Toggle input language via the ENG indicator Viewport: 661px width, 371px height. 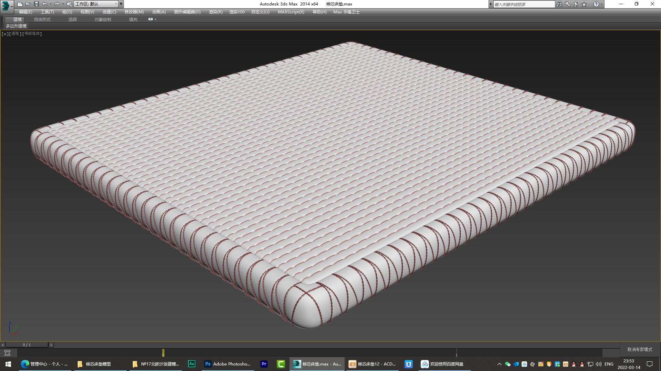point(609,364)
